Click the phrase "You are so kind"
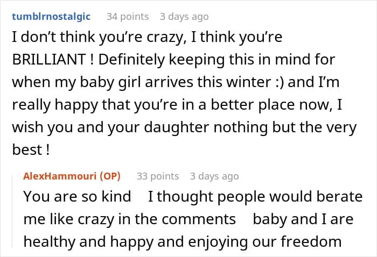This screenshot has height=257, width=377. [x=77, y=197]
